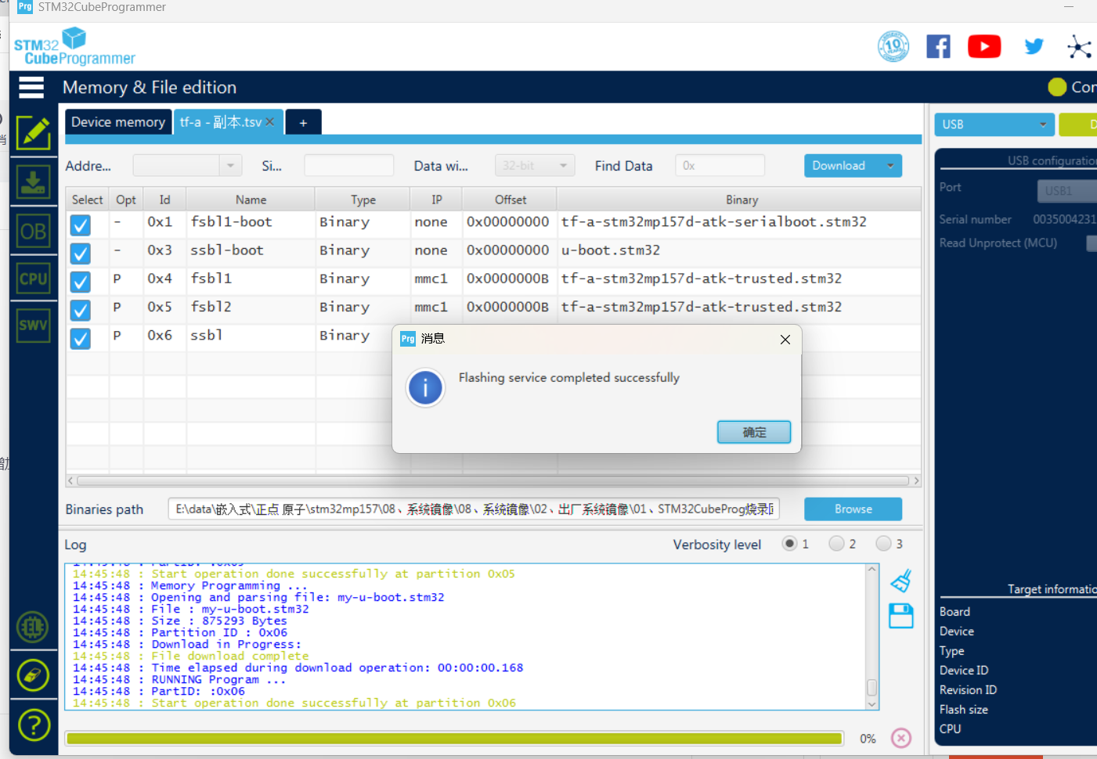Open the OB option bytes panel

coord(34,231)
